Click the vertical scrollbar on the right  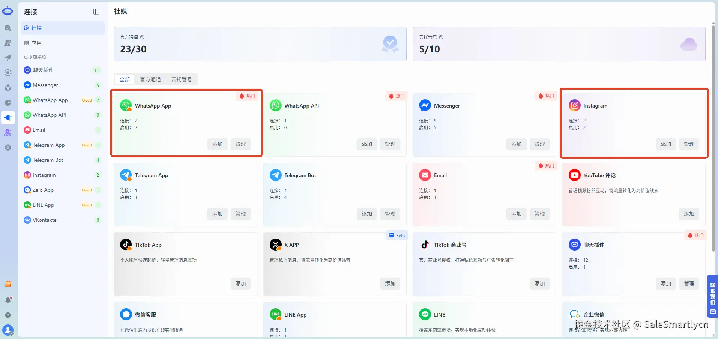pyautogui.click(x=713, y=139)
